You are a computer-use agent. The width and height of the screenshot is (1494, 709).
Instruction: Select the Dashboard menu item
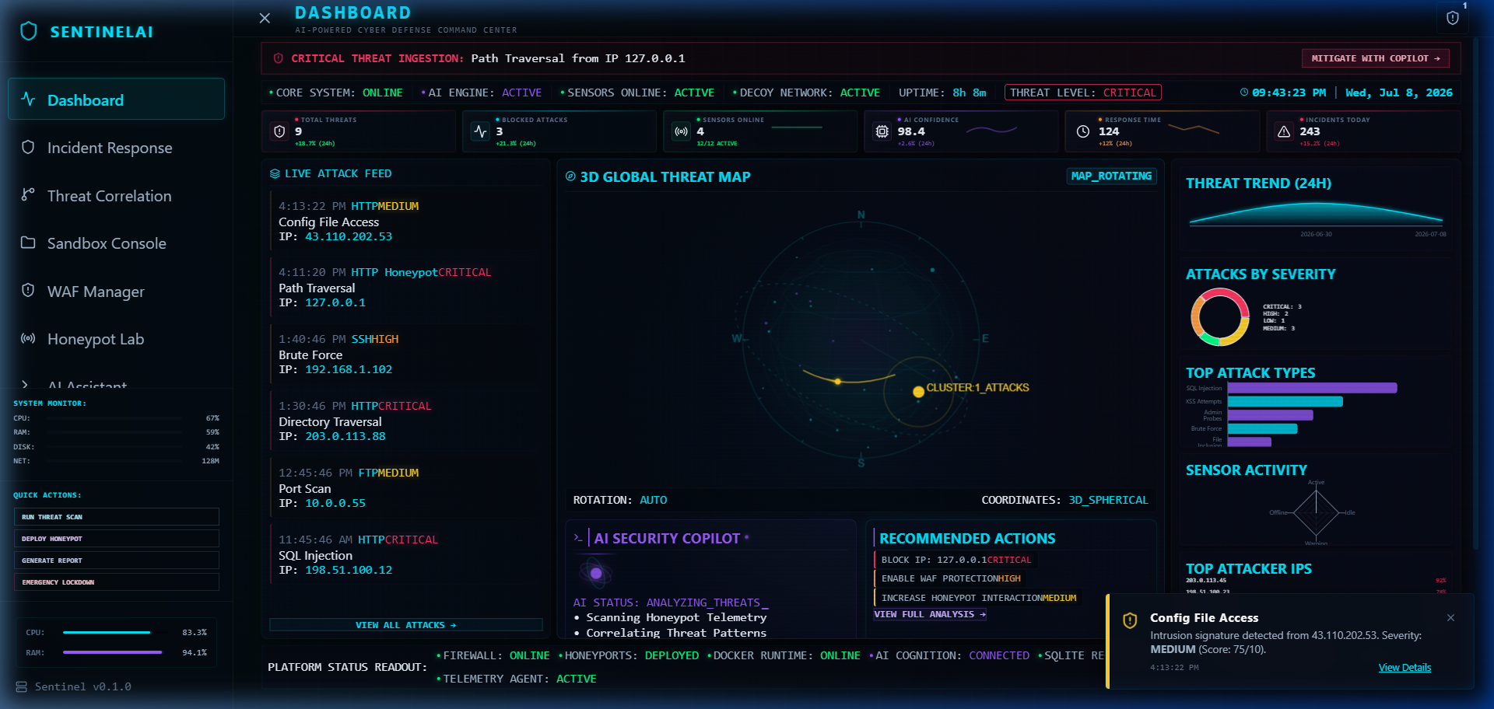[x=116, y=100]
